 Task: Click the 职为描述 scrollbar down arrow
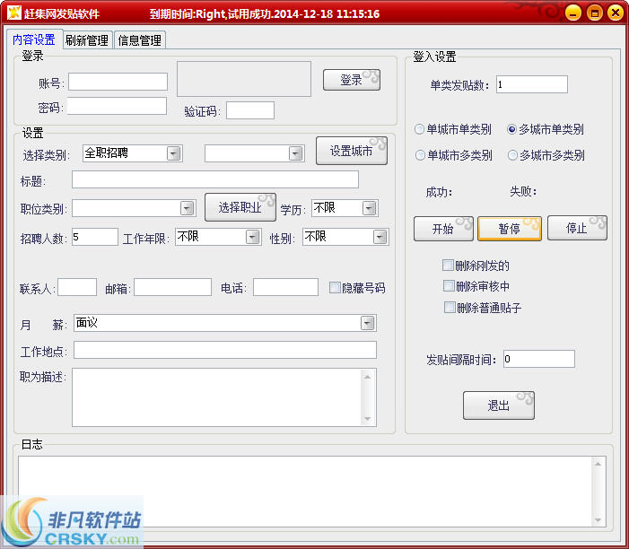click(x=368, y=419)
